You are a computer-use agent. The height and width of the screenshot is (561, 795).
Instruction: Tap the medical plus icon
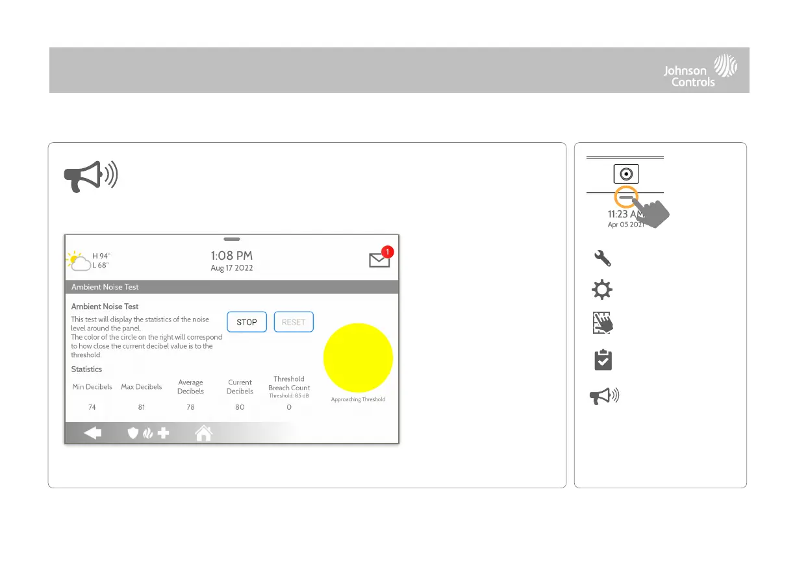(163, 433)
